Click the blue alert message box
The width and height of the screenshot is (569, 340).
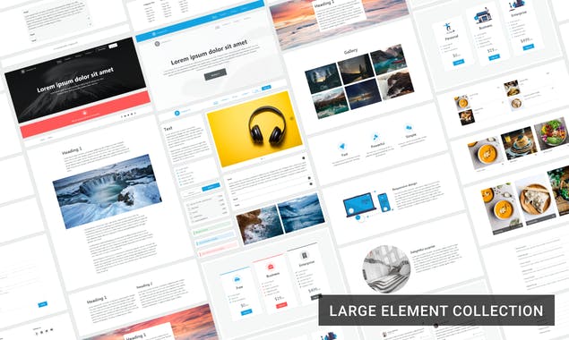click(x=216, y=240)
